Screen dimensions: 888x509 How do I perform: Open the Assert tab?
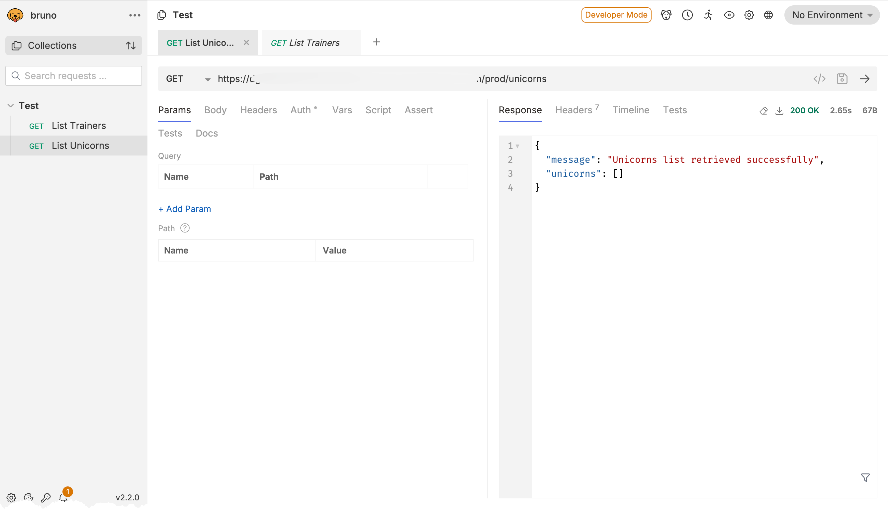pos(418,110)
